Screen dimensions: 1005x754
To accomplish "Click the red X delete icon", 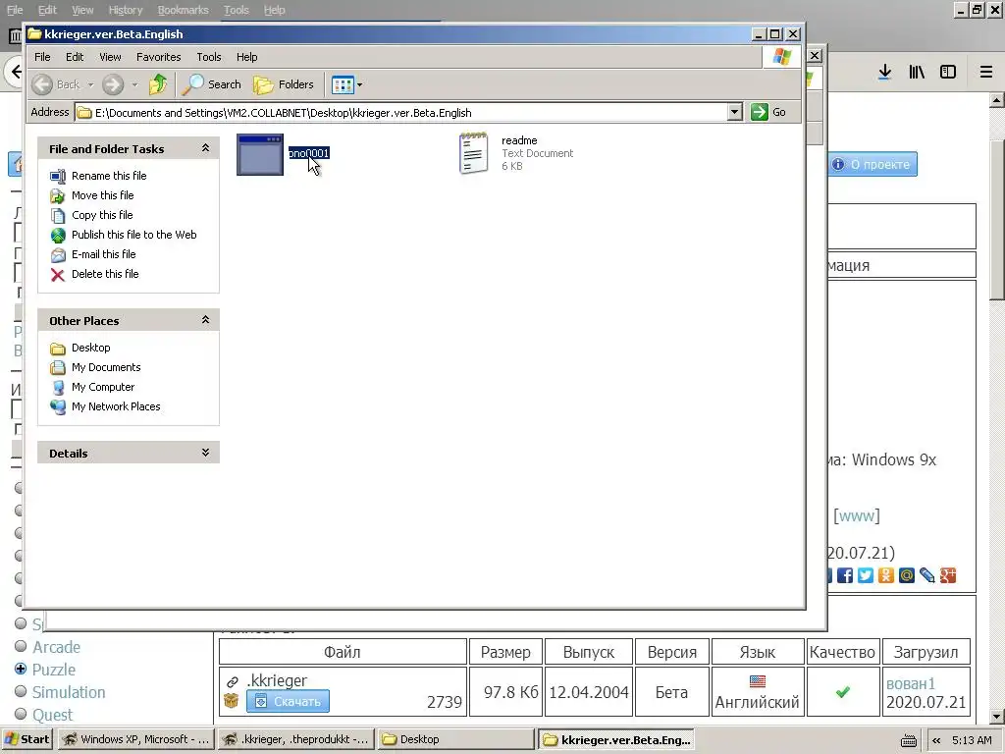I will (58, 275).
